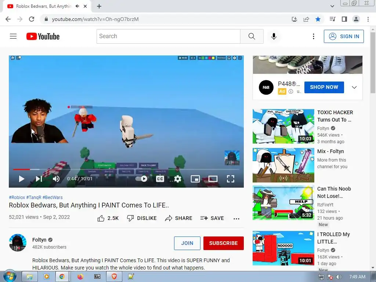
Task: Go forward in the browser
Action: pyautogui.click(x=20, y=19)
